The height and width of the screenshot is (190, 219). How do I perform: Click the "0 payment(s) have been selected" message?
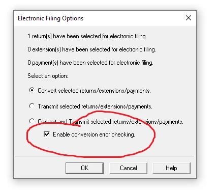tap(90, 63)
